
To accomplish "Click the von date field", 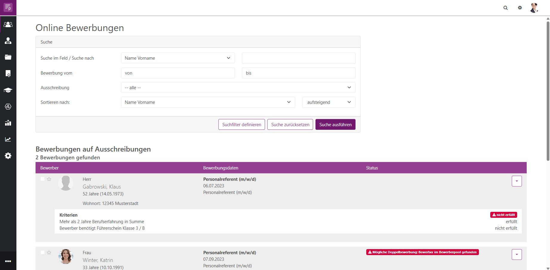I will click(x=178, y=73).
